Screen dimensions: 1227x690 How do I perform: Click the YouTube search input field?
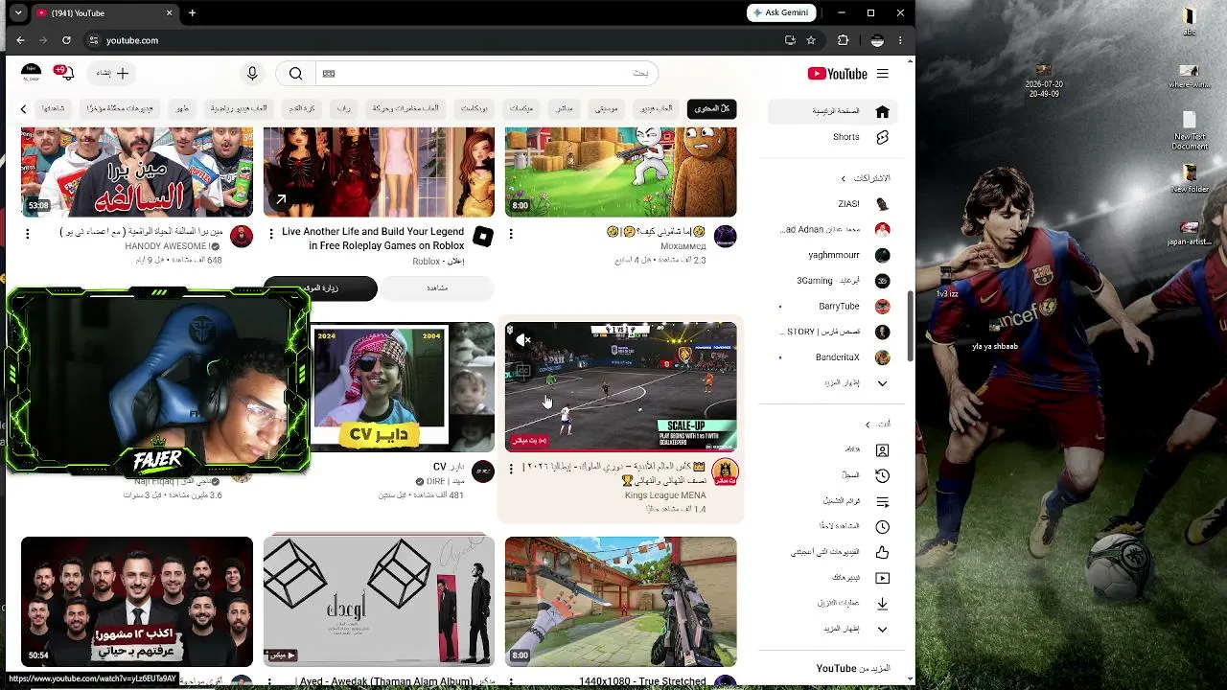click(489, 74)
